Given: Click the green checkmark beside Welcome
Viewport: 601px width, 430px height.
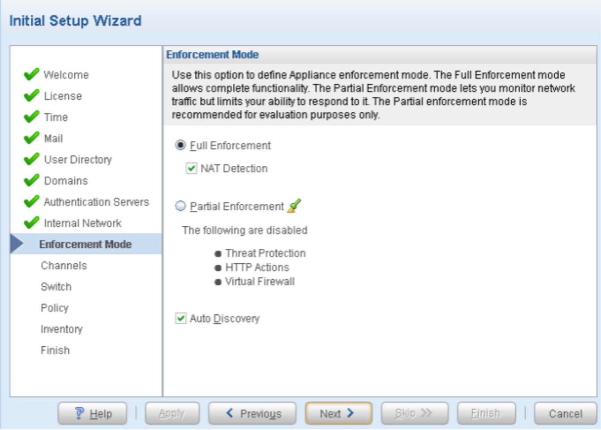Looking at the screenshot, I should click(x=32, y=74).
